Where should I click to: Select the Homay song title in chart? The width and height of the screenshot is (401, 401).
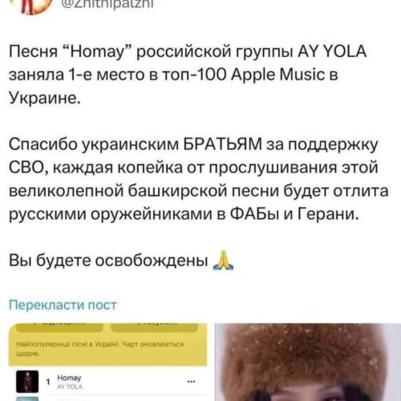69,378
